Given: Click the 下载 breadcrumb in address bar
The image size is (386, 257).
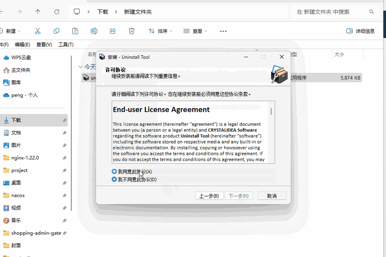Looking at the screenshot, I should coord(102,12).
